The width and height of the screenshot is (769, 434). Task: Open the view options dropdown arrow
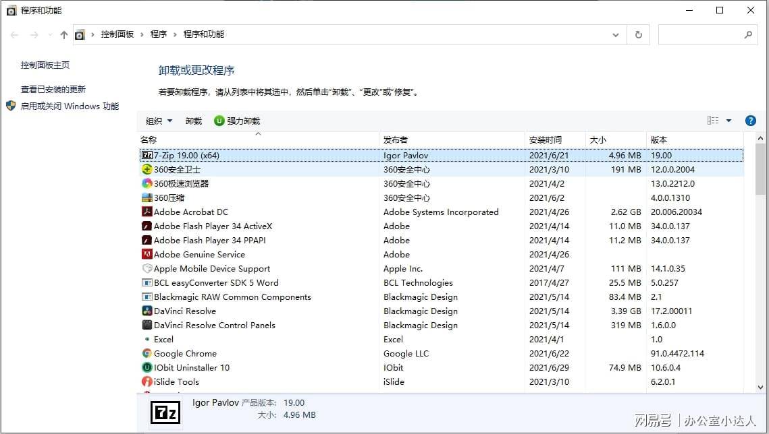tap(728, 121)
